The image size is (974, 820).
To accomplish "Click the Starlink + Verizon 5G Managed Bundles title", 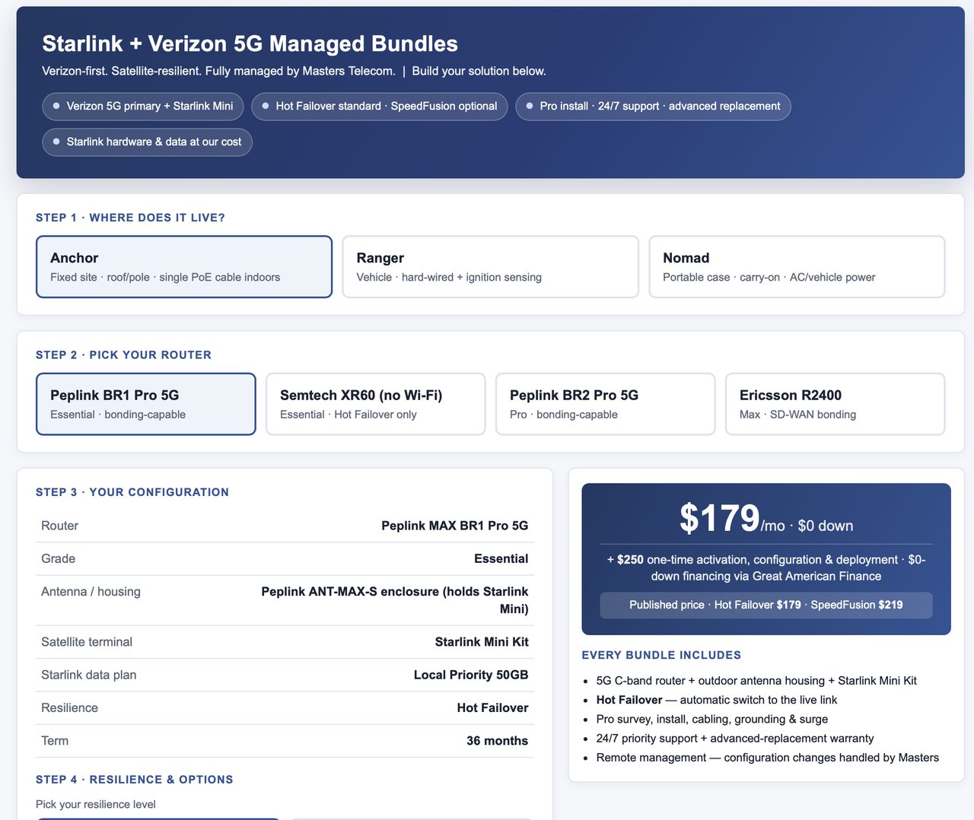I will pos(250,44).
